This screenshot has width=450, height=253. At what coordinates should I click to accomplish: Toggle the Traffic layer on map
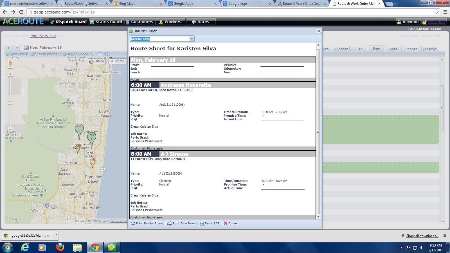(117, 61)
